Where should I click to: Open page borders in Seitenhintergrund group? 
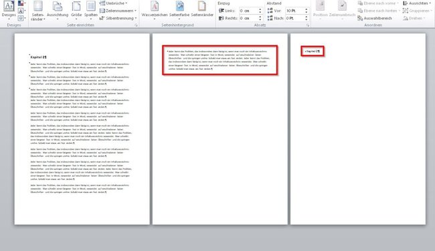pos(202,11)
